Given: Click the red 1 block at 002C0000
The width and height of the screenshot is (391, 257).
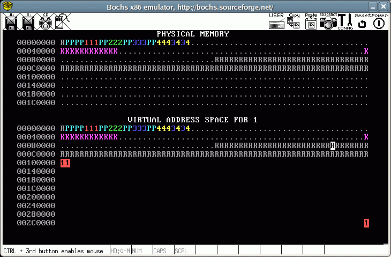Looking at the screenshot, I should click(x=366, y=223).
